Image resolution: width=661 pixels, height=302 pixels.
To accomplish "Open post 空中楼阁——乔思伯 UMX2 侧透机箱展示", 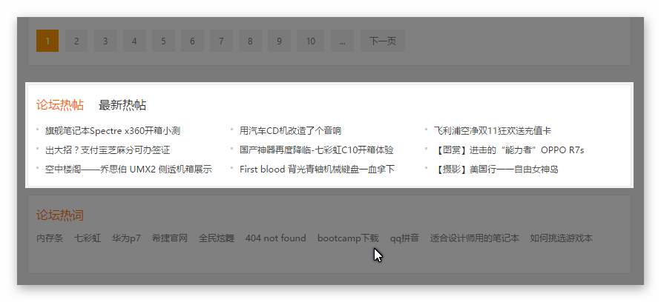I will 128,170.
